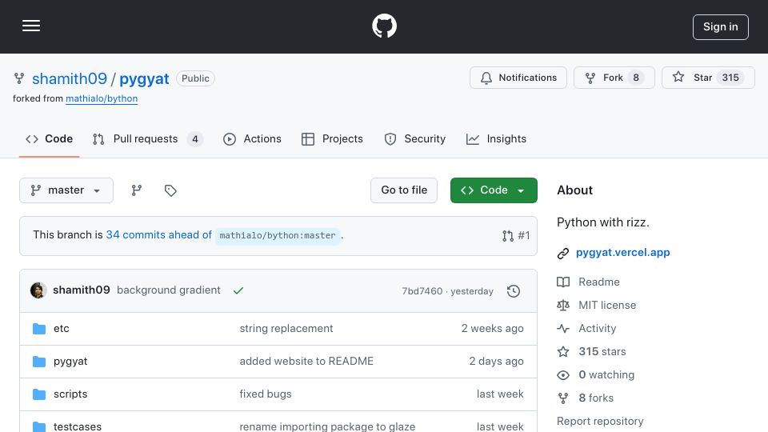Open the Projects tab
This screenshot has width=768, height=432.
coord(332,139)
